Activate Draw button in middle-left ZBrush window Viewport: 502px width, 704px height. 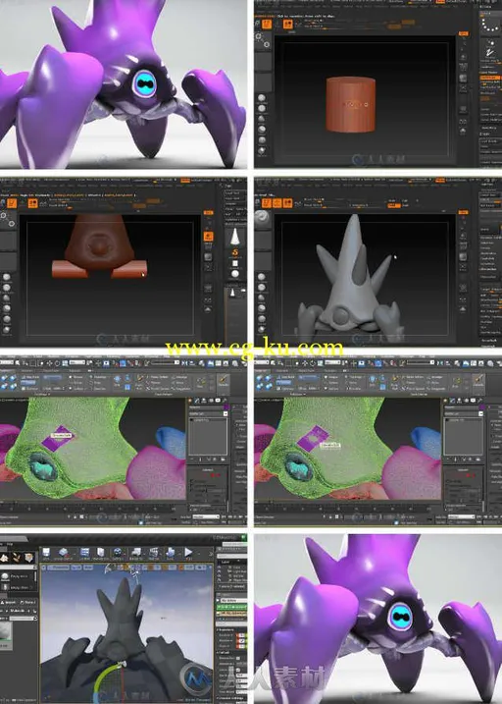32,203
